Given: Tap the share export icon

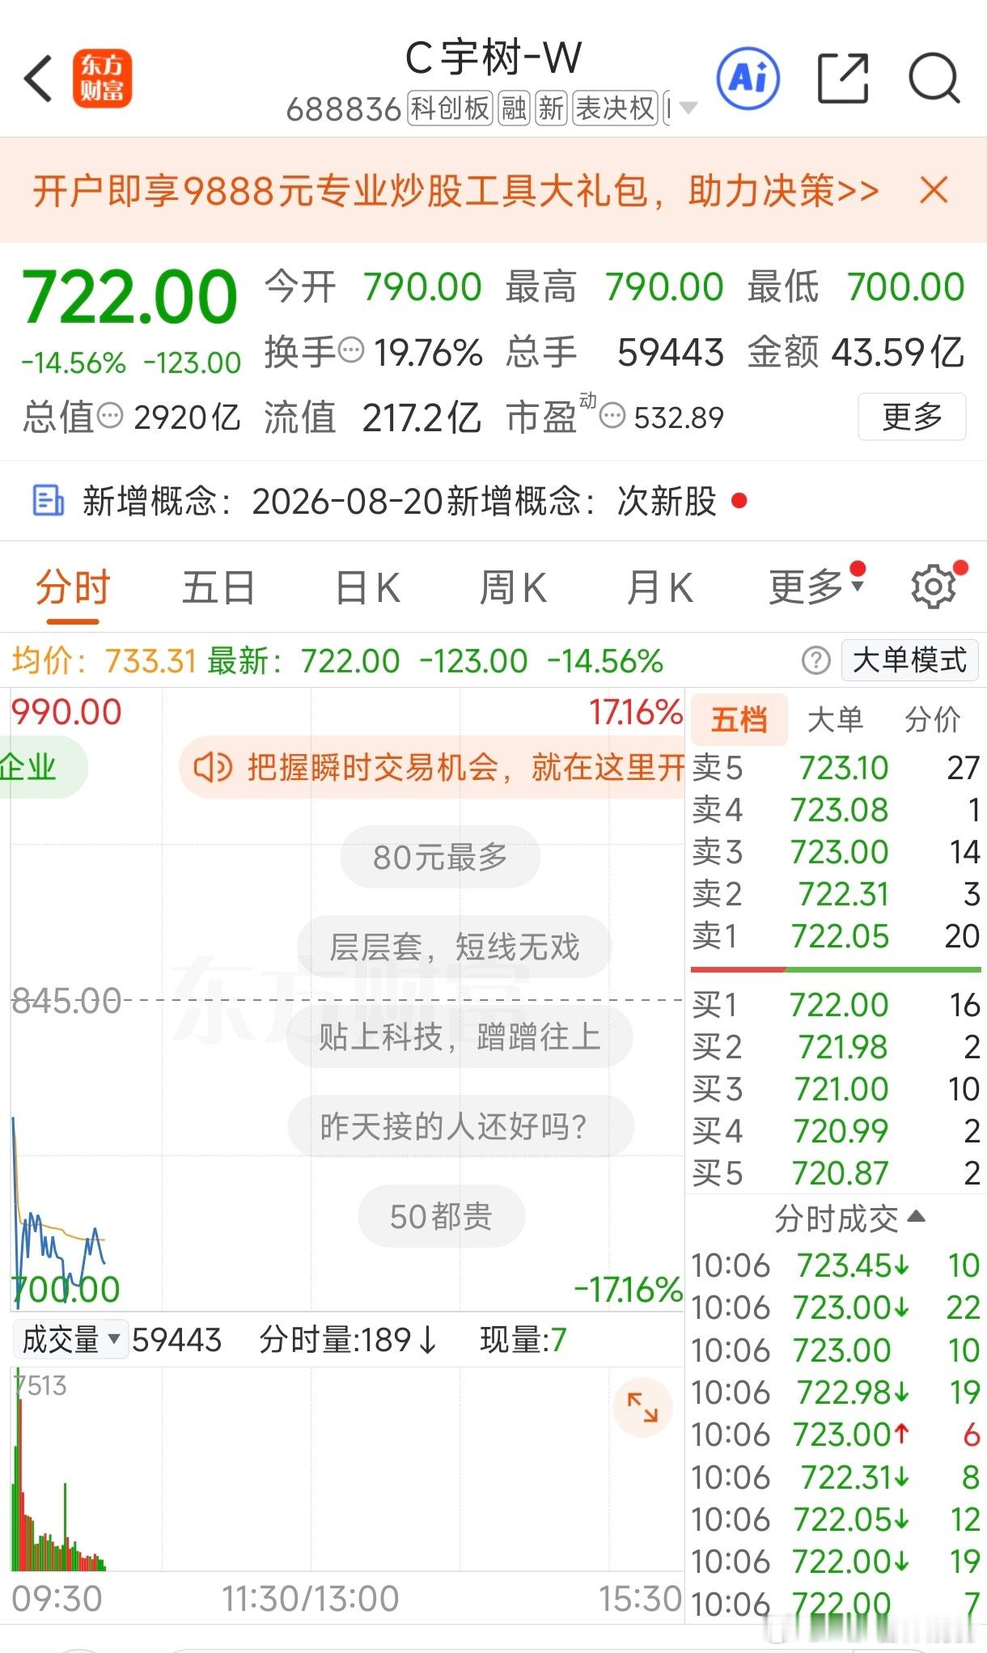Looking at the screenshot, I should (843, 78).
